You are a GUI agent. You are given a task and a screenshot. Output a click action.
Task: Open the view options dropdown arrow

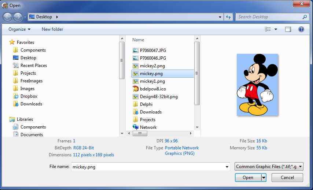(x=276, y=29)
